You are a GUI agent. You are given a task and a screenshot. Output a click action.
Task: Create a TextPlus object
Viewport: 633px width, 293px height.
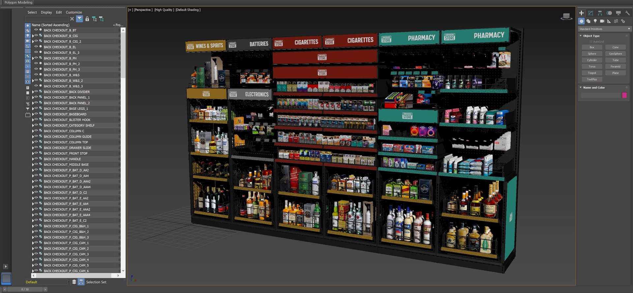point(592,79)
